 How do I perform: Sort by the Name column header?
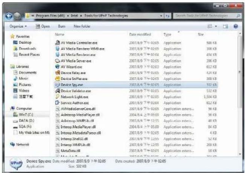click(59, 34)
